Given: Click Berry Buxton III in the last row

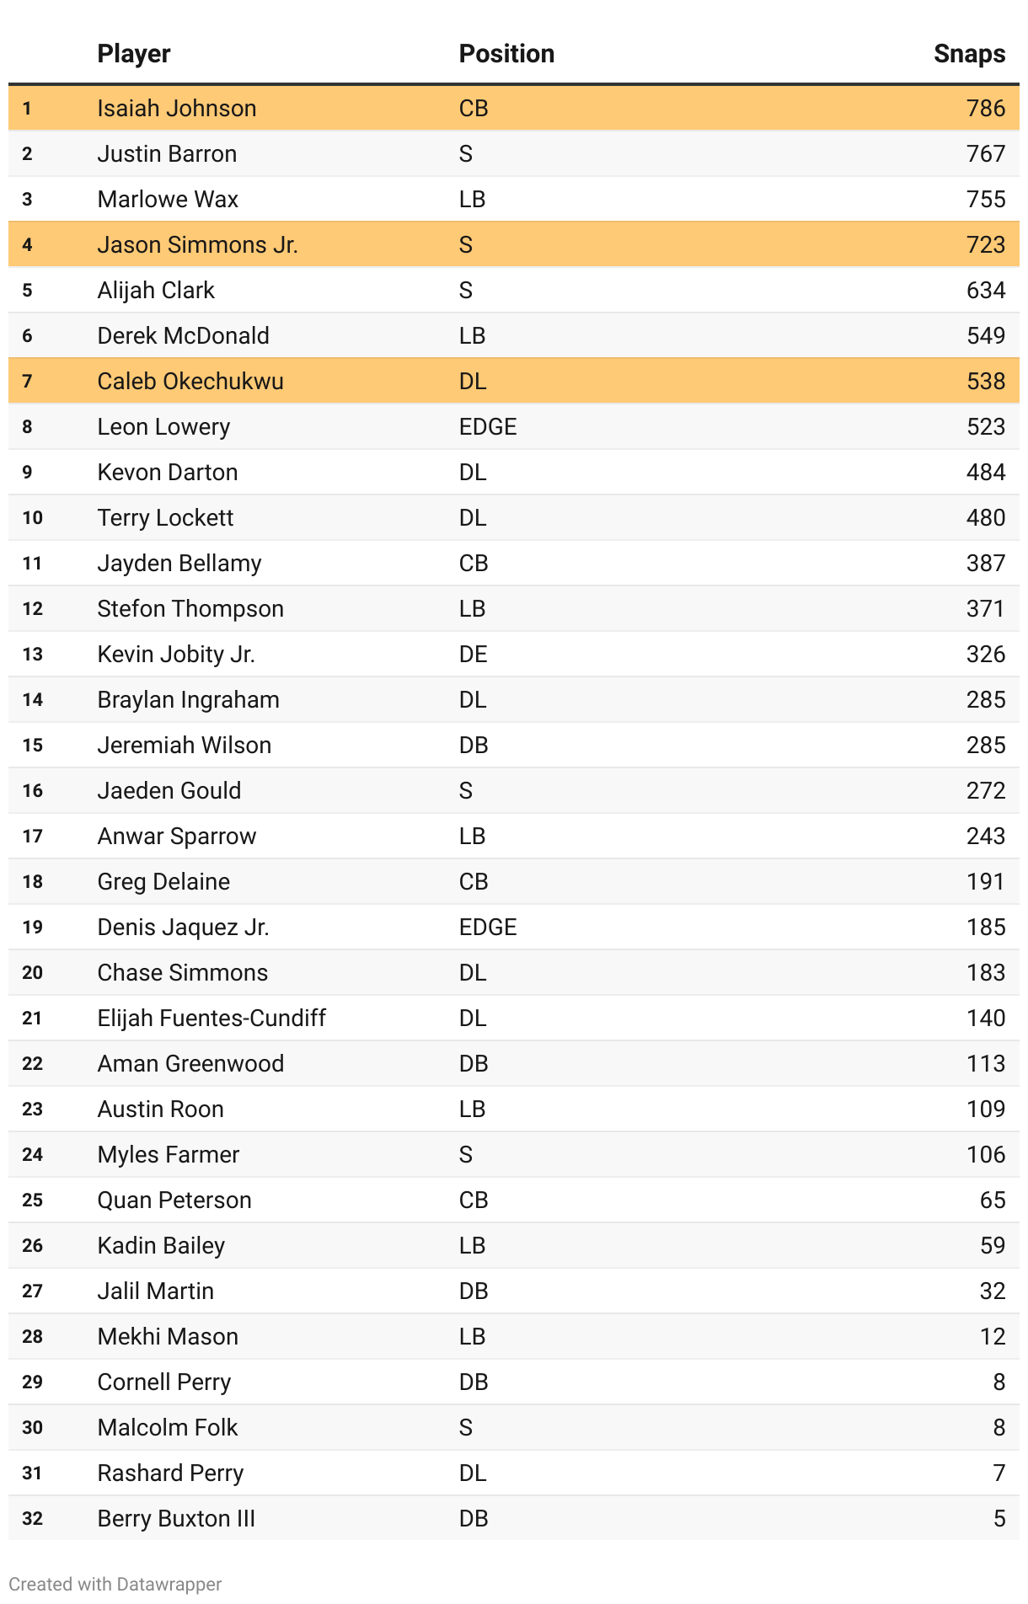Looking at the screenshot, I should [x=176, y=1518].
